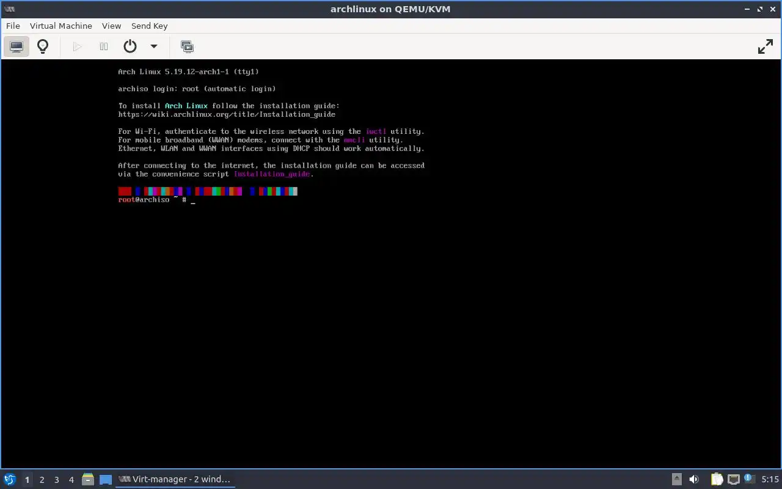782x489 pixels.
Task: Click the 'iwctl' word in console
Action: pyautogui.click(x=376, y=131)
